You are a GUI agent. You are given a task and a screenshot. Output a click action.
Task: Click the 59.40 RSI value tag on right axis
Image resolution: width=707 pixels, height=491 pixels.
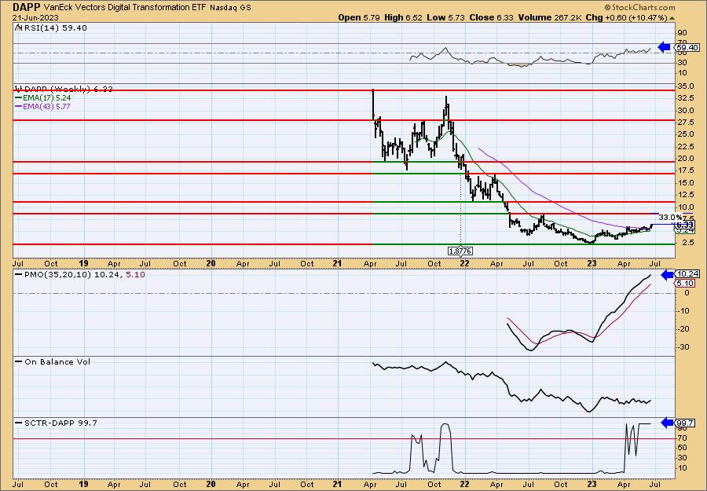pyautogui.click(x=687, y=47)
